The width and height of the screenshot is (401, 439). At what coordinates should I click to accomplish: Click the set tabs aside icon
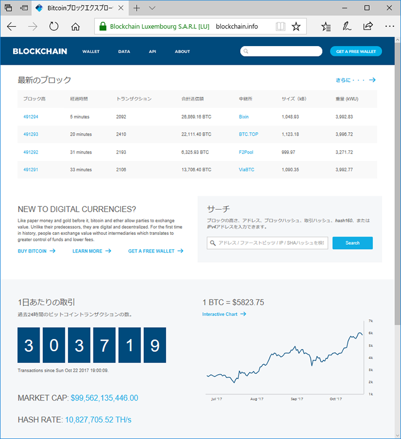(x=24, y=8)
